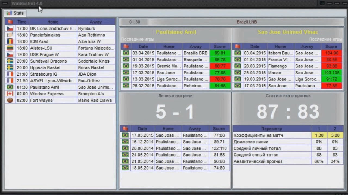Open the WinBasket window system menu

(x=5, y=3)
